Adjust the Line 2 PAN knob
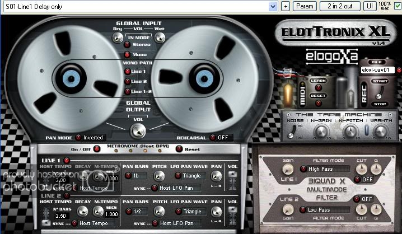The width and height of the screenshot is (402, 234). tap(216, 212)
